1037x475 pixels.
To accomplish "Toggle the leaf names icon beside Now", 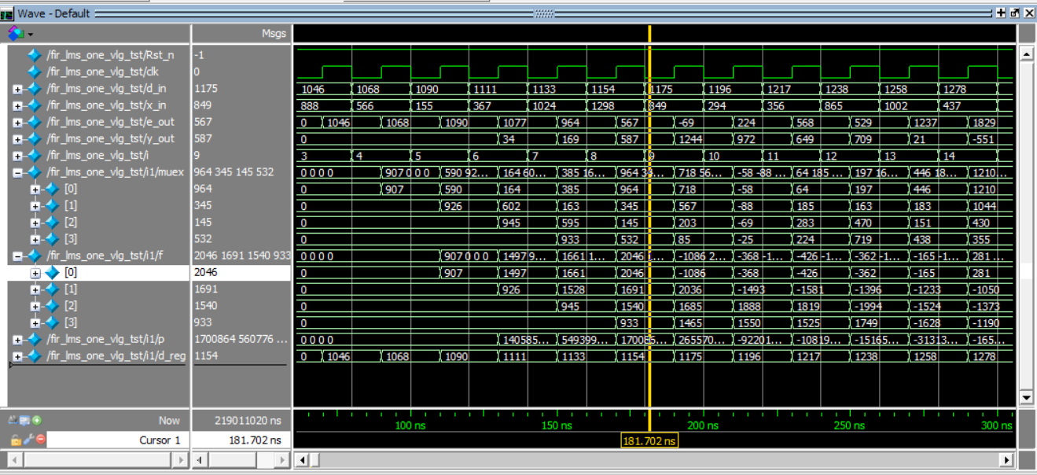I will click(15, 421).
